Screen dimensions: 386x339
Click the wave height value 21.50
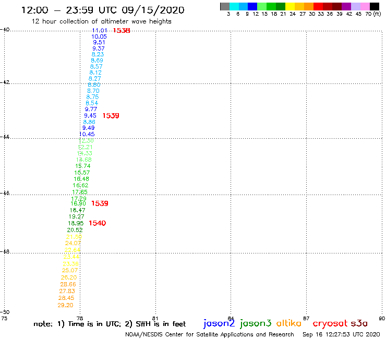click(x=74, y=237)
